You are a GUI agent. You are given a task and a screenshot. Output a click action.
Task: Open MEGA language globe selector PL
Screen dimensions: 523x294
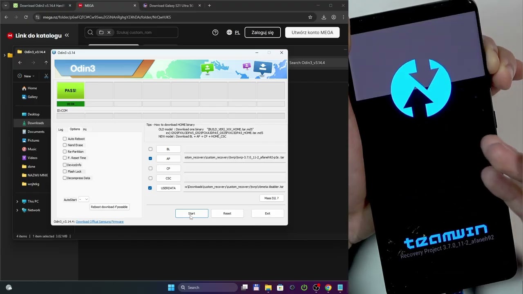[x=233, y=32]
